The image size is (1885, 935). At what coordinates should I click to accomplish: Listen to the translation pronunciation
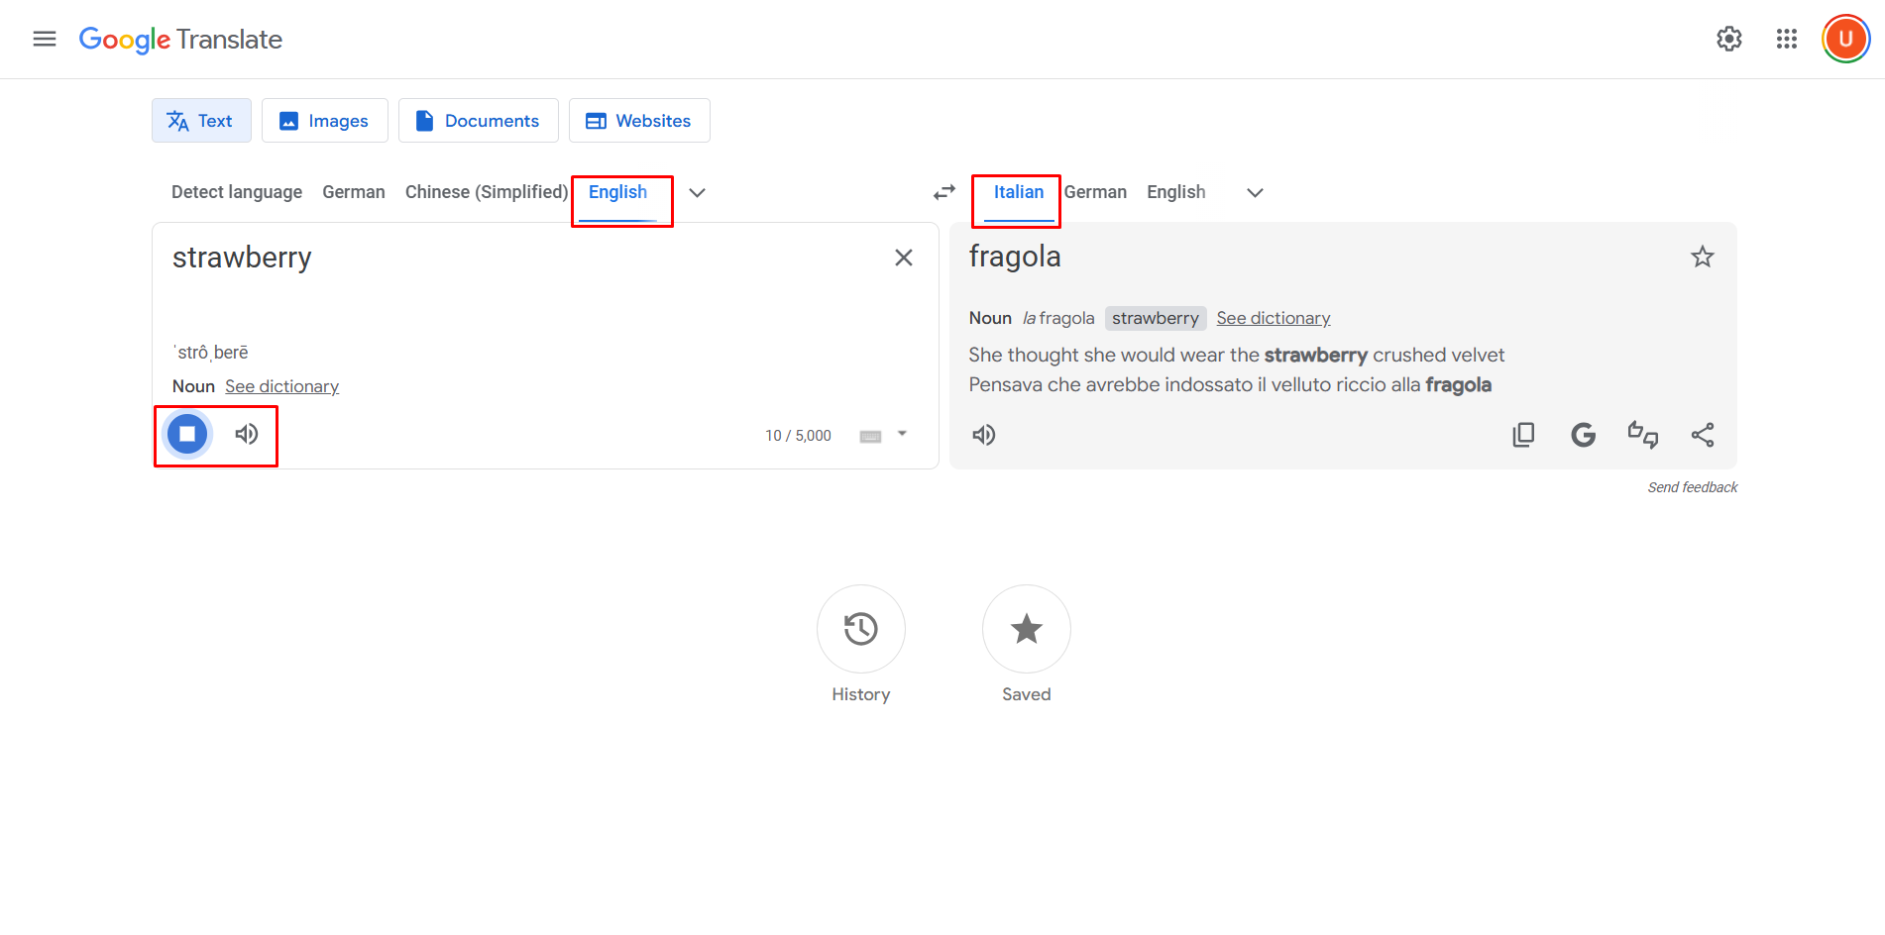pyautogui.click(x=984, y=434)
